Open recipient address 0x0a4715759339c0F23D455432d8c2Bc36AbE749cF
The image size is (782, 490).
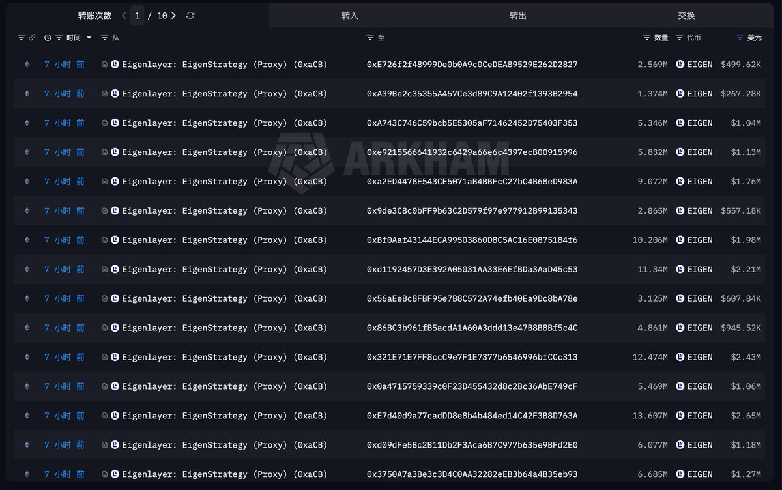[472, 386]
